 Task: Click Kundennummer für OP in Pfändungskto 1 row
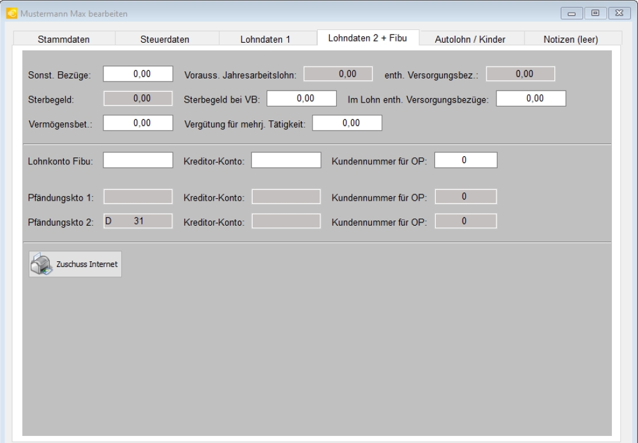[466, 197]
